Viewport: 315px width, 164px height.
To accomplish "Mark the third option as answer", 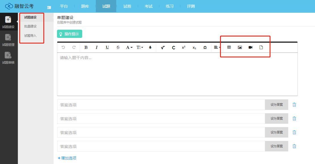I will point(276,132).
